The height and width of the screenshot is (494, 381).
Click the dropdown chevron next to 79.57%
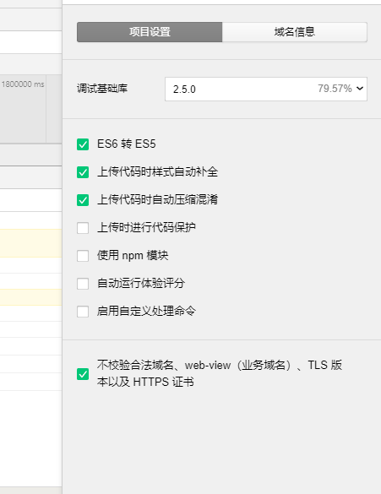(360, 89)
